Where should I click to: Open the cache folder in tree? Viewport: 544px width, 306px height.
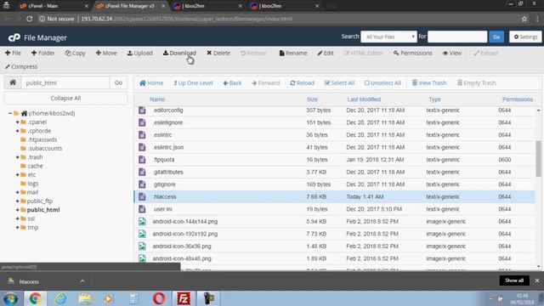(x=35, y=166)
